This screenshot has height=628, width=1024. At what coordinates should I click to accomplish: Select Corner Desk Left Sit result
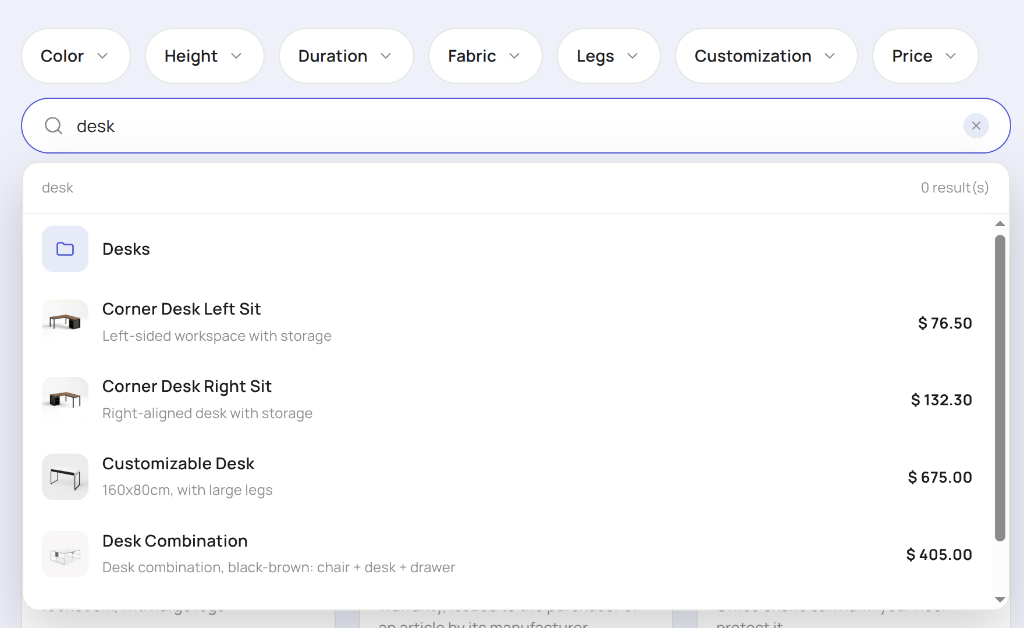tap(507, 323)
